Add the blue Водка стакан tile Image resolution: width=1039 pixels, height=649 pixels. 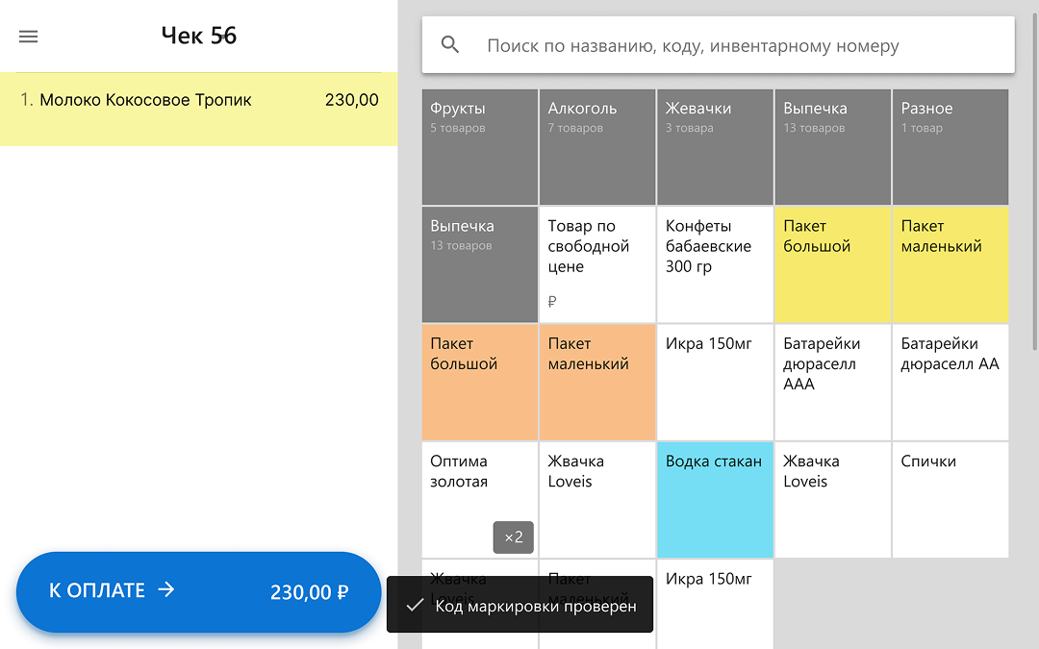pyautogui.click(x=715, y=500)
